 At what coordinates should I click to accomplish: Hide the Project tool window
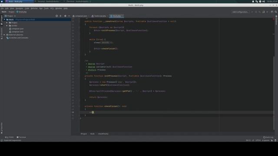click(69, 16)
